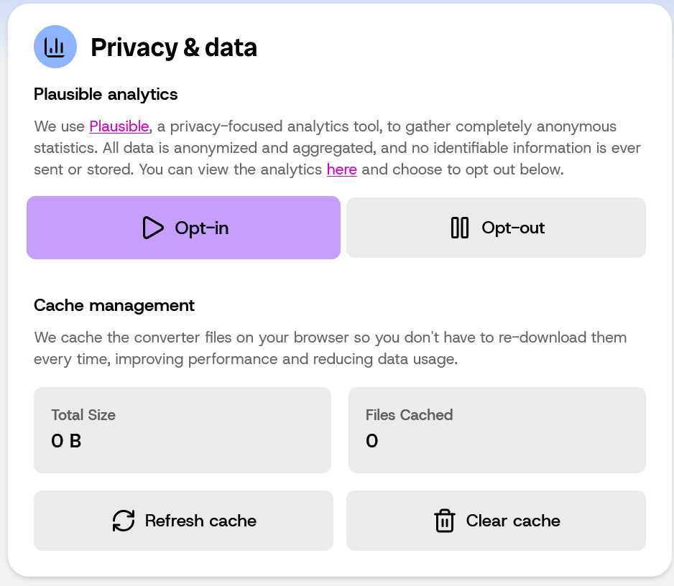Screen dimensions: 674x586
Task: Click the bar chart icon beside Privacy & data
Action: pyautogui.click(x=55, y=47)
